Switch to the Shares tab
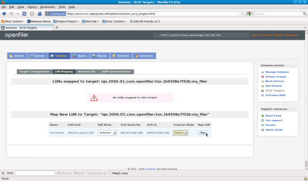Viewport: 308px width, 181px height. (x=100, y=56)
